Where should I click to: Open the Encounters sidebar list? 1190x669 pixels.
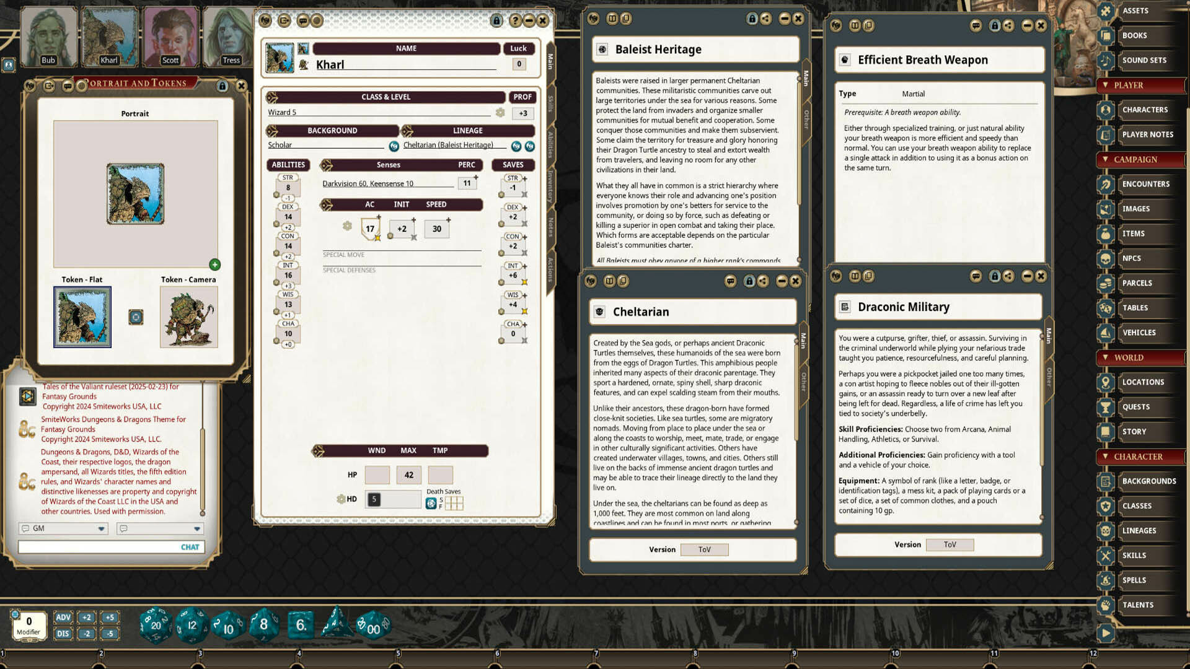pyautogui.click(x=1145, y=184)
